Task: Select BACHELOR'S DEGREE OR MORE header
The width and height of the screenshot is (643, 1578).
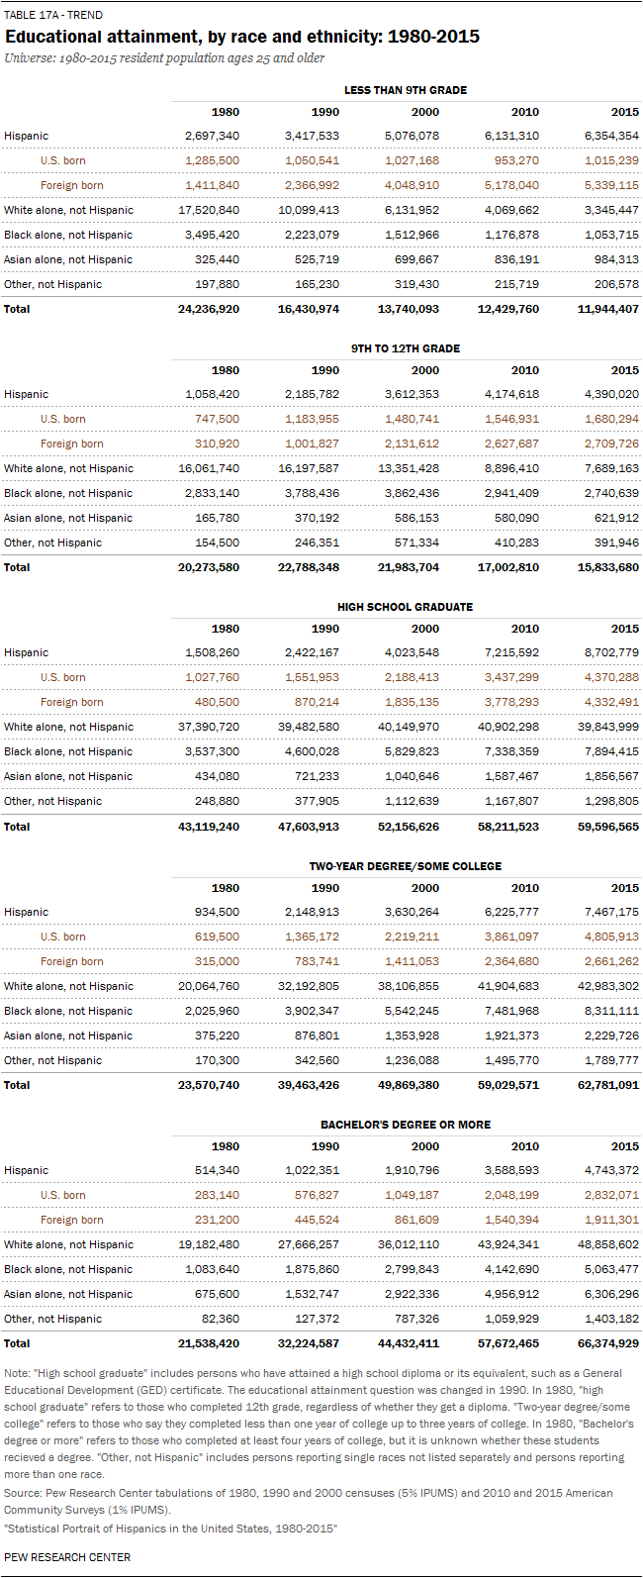Action: pyautogui.click(x=406, y=1125)
